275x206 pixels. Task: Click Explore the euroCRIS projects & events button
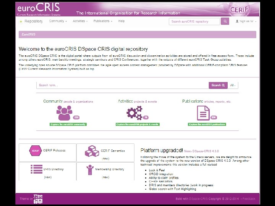coord(137,124)
